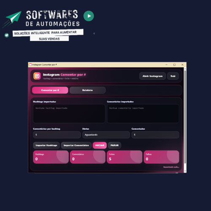Click the Status field showing Aguardando
Viewport: 211px width, 211px height.
pyautogui.click(x=106, y=135)
